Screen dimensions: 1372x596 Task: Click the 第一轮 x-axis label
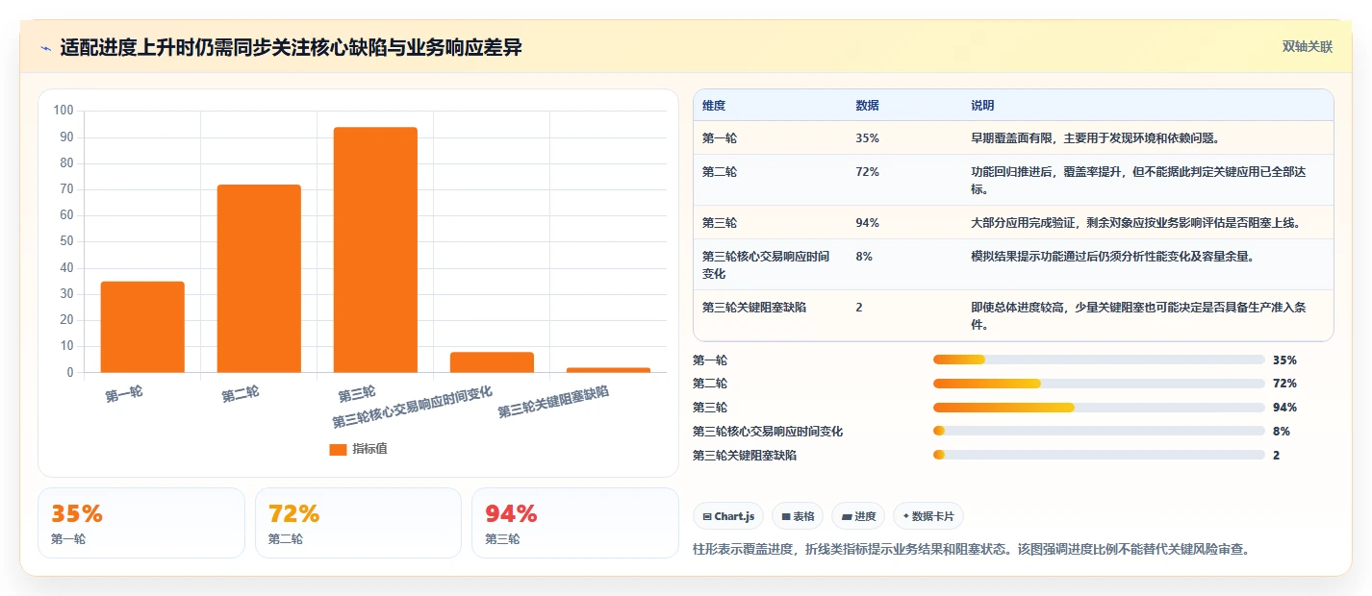(124, 393)
